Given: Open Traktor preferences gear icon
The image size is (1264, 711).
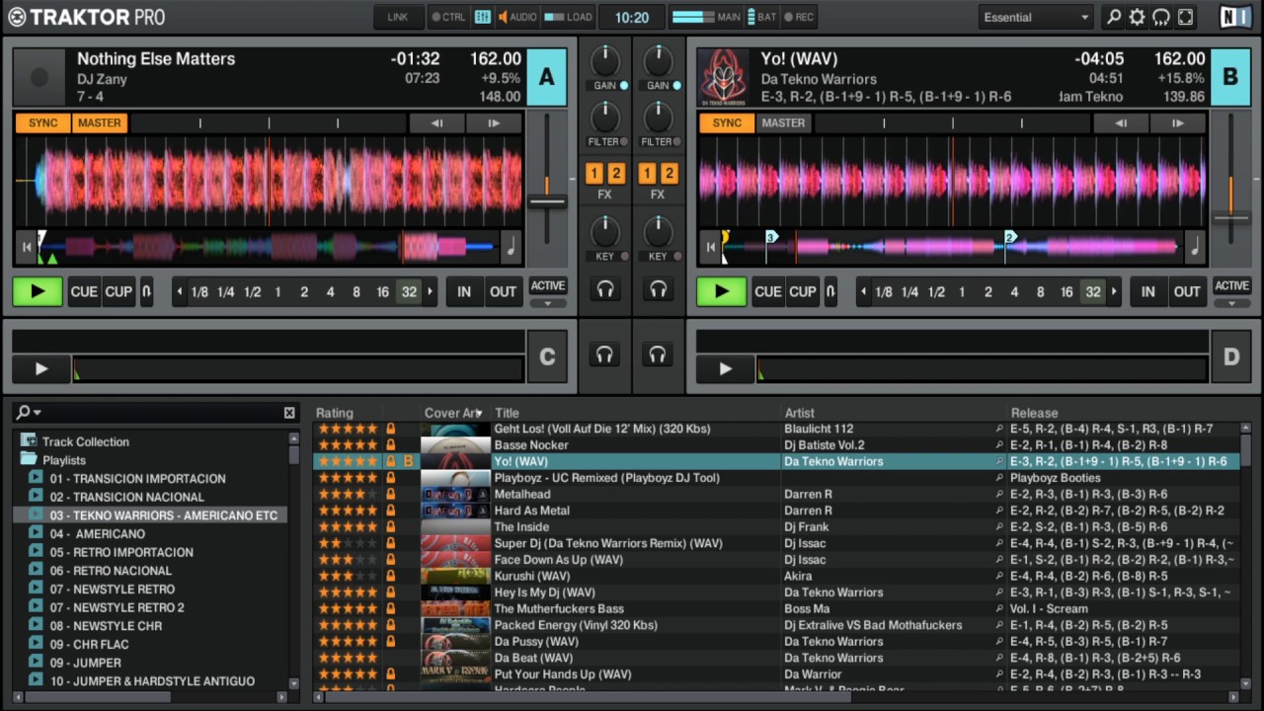Looking at the screenshot, I should [x=1138, y=17].
